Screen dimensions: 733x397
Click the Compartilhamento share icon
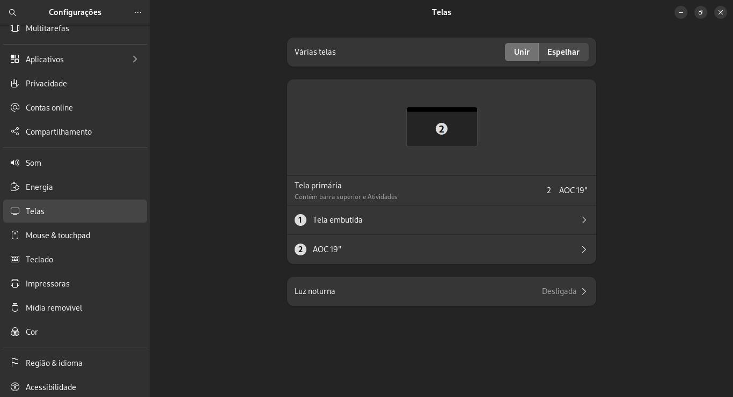[15, 132]
